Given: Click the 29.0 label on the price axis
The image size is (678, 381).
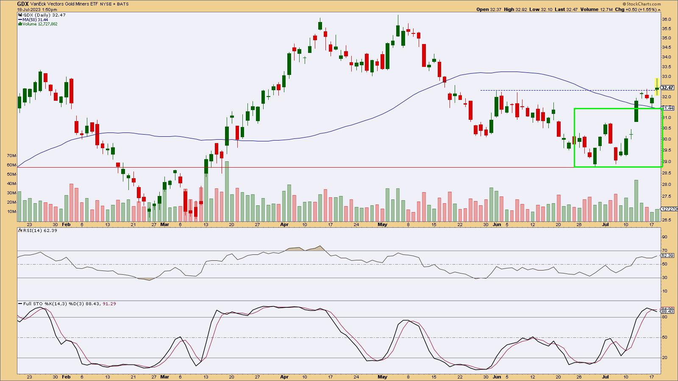Looking at the screenshot, I should [x=667, y=162].
